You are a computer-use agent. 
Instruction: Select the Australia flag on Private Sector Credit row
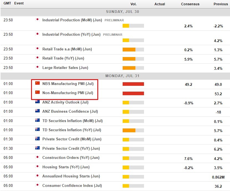click(x=37, y=139)
